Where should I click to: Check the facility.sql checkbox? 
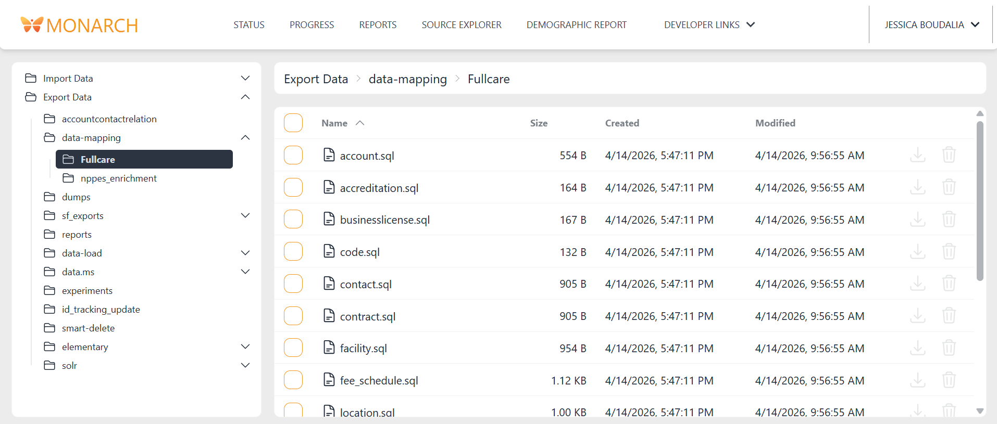point(293,348)
